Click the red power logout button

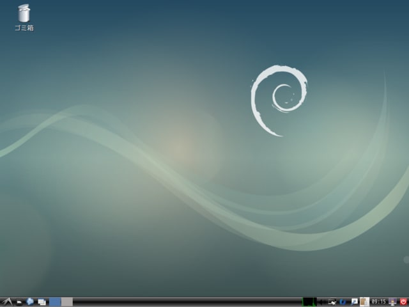tap(403, 302)
